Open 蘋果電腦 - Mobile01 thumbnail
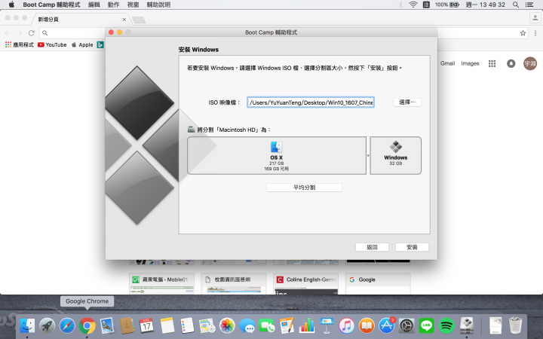Viewport: 543px width, 339px height. click(x=161, y=284)
